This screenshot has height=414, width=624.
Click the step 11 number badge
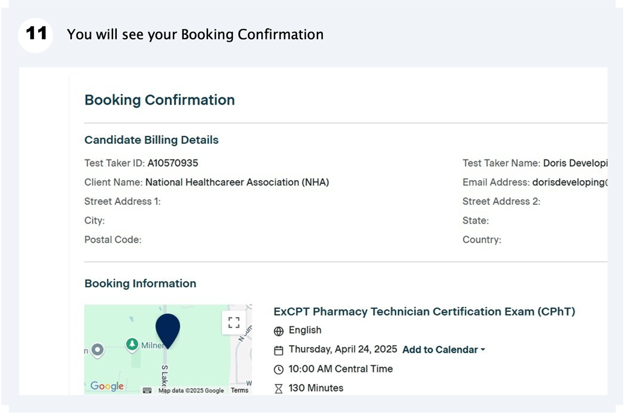point(36,34)
